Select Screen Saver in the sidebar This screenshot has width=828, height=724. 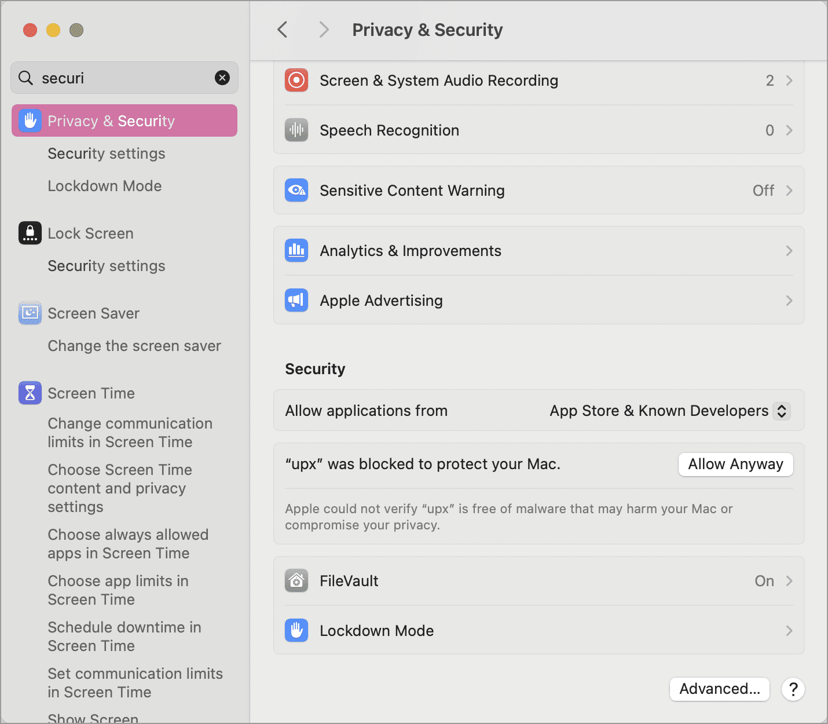pos(93,313)
